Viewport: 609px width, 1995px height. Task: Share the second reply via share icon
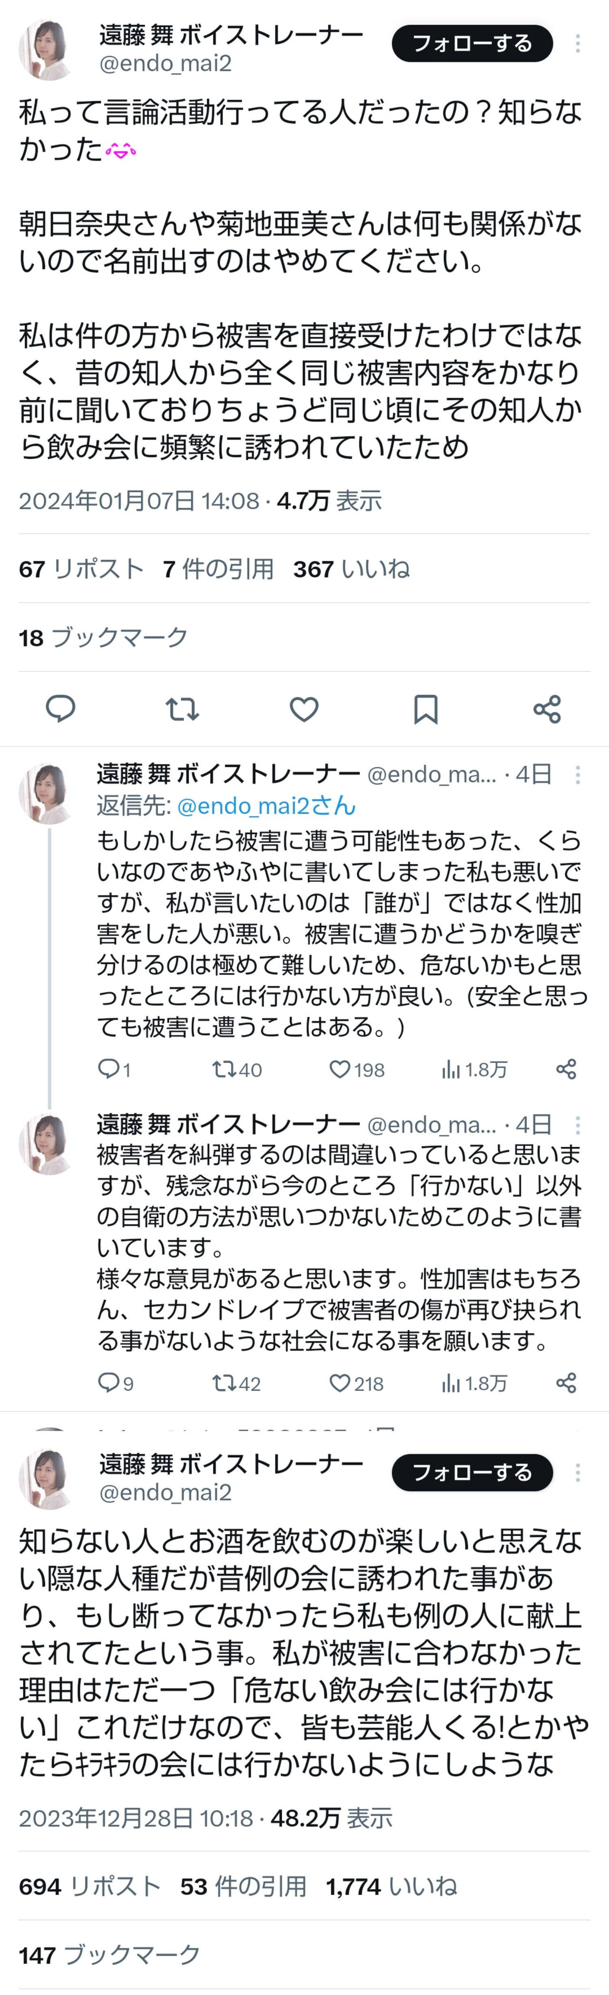point(567,1383)
